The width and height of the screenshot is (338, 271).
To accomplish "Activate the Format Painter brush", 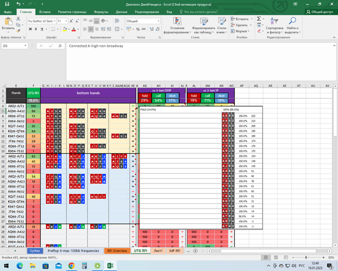I will [x=18, y=31].
